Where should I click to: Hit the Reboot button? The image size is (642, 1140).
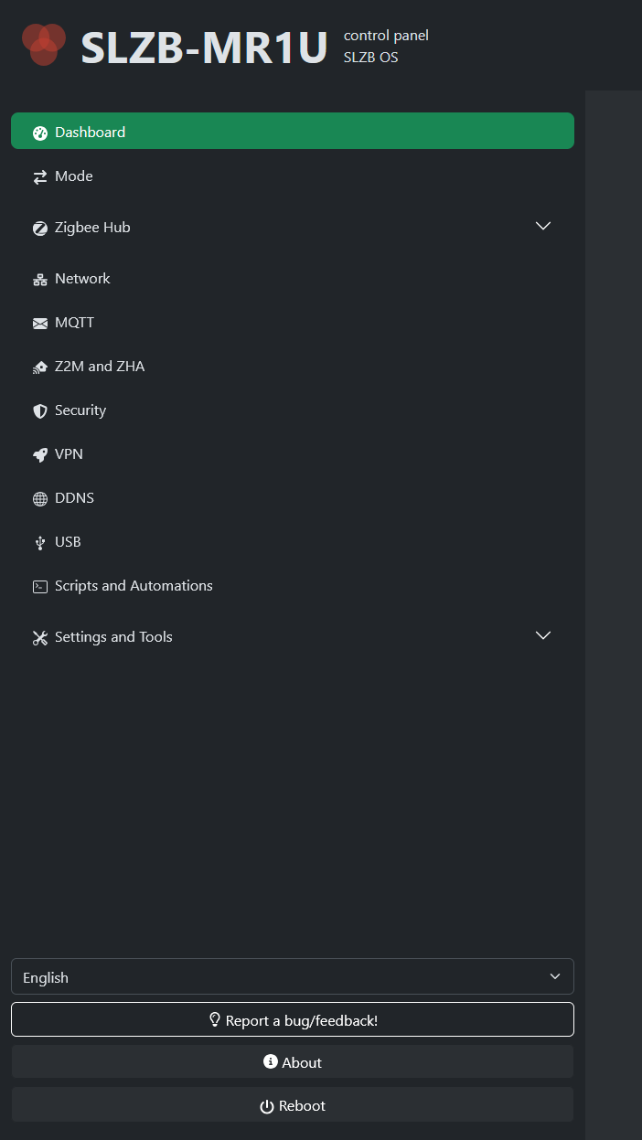293,1105
